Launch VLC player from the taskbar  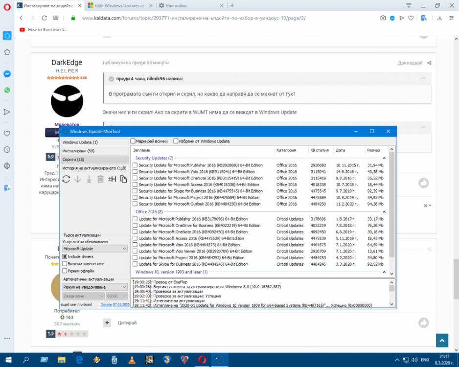(x=132, y=360)
